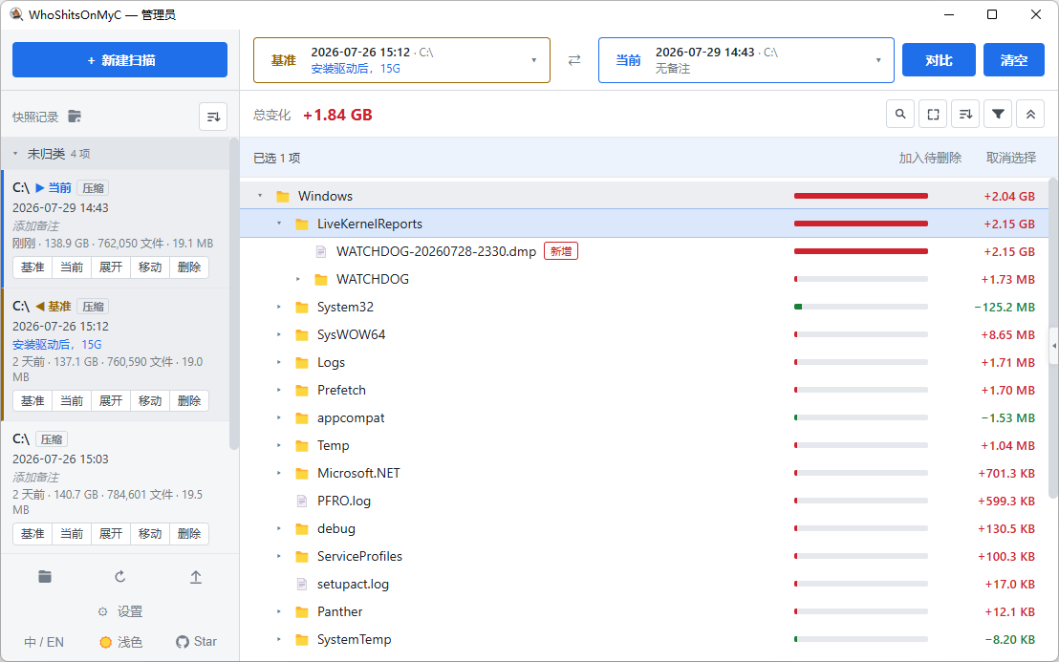
Task: Expand the System32 folder
Action: point(279,307)
